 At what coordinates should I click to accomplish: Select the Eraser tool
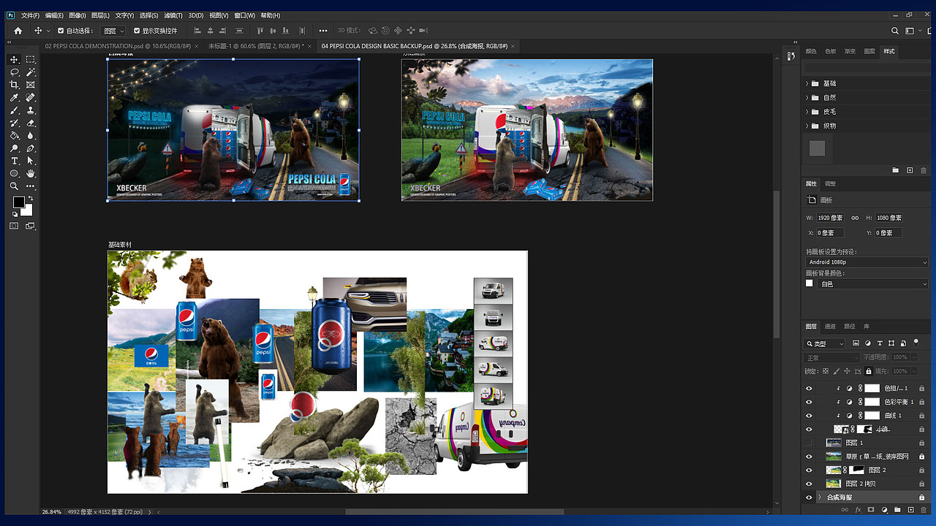[x=30, y=123]
